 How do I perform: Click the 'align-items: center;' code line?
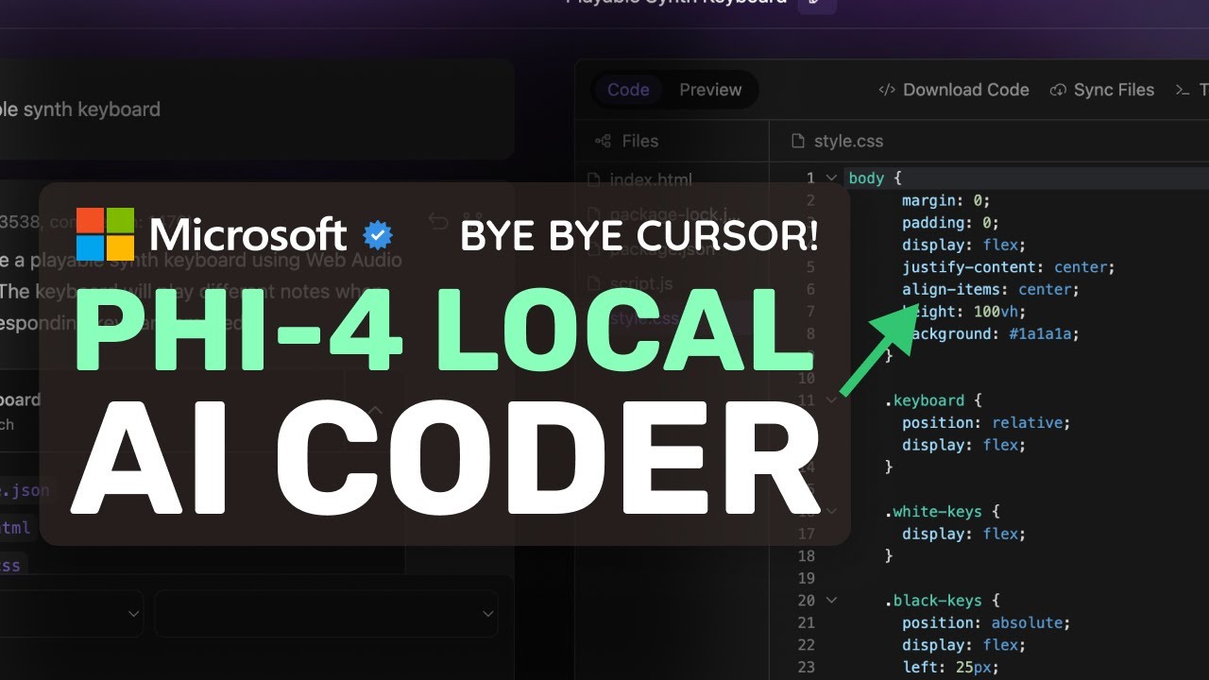[x=990, y=290]
